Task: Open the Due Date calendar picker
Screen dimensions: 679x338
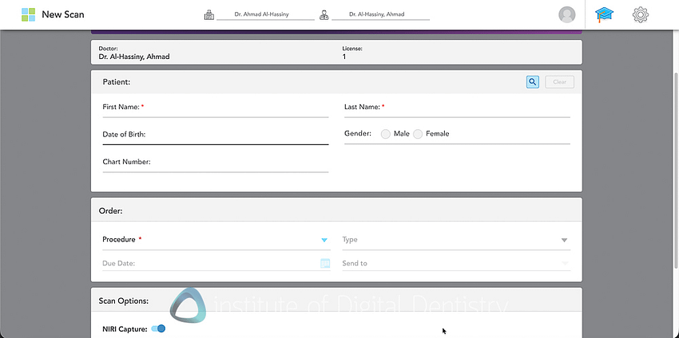Action: pyautogui.click(x=325, y=263)
